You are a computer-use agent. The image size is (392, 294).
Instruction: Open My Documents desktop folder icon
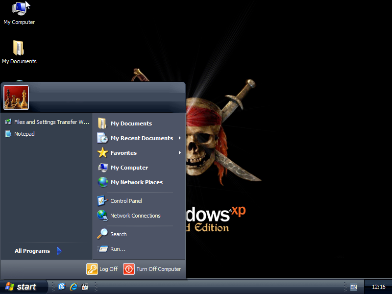coord(19,52)
